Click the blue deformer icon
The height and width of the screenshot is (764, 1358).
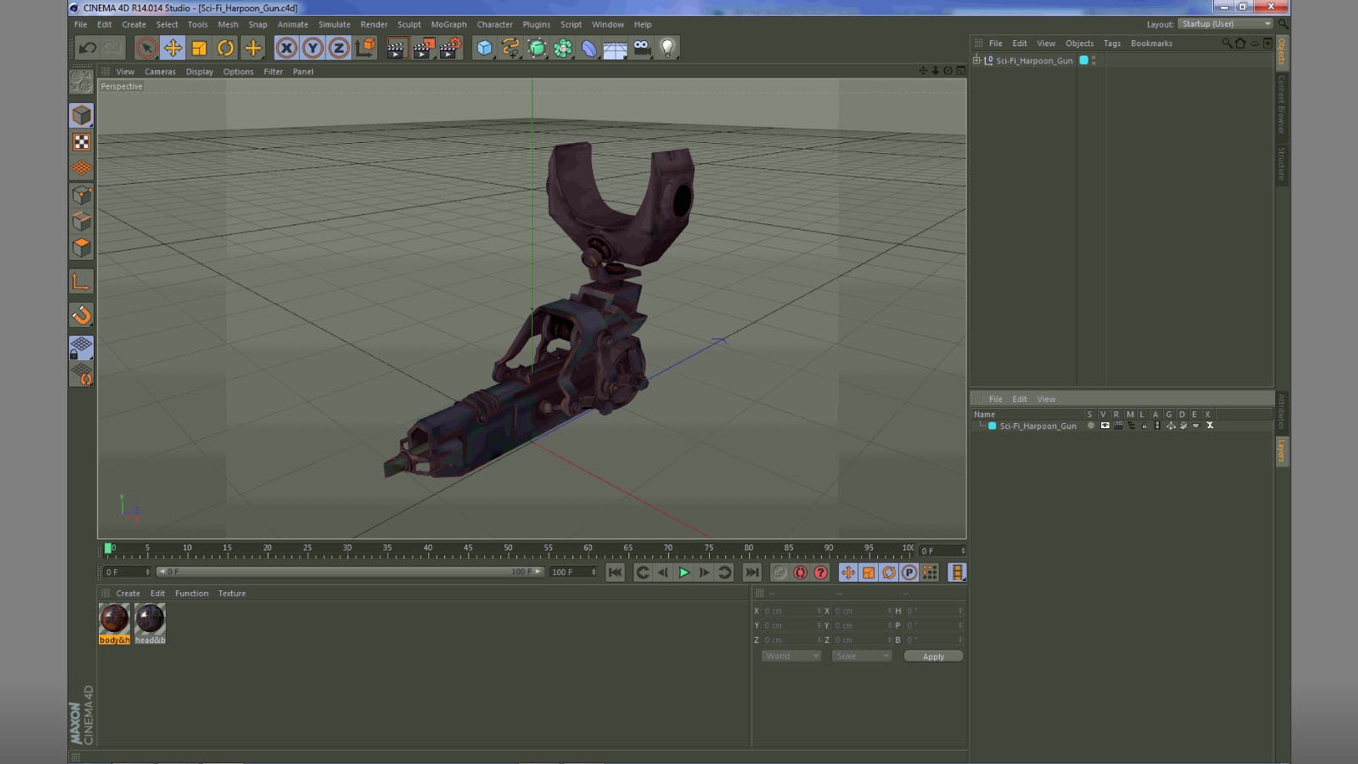click(x=589, y=48)
